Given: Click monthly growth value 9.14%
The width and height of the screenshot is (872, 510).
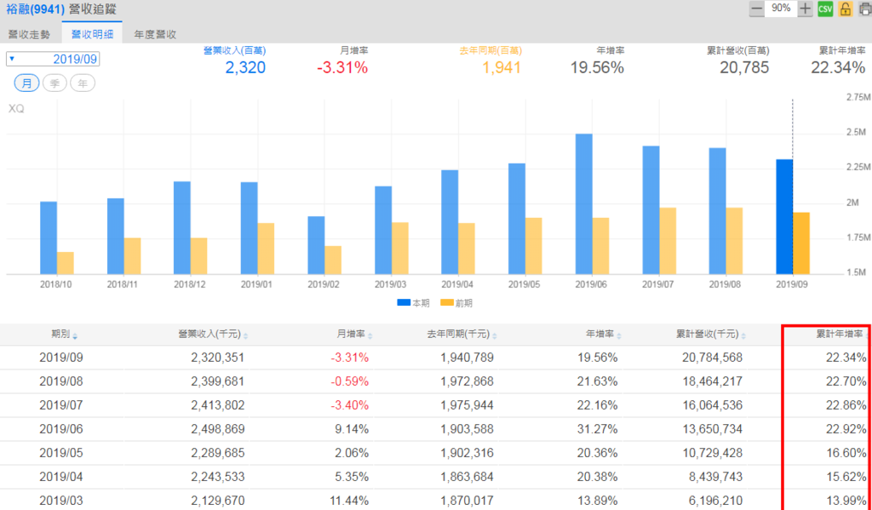Looking at the screenshot, I should pyautogui.click(x=353, y=429).
